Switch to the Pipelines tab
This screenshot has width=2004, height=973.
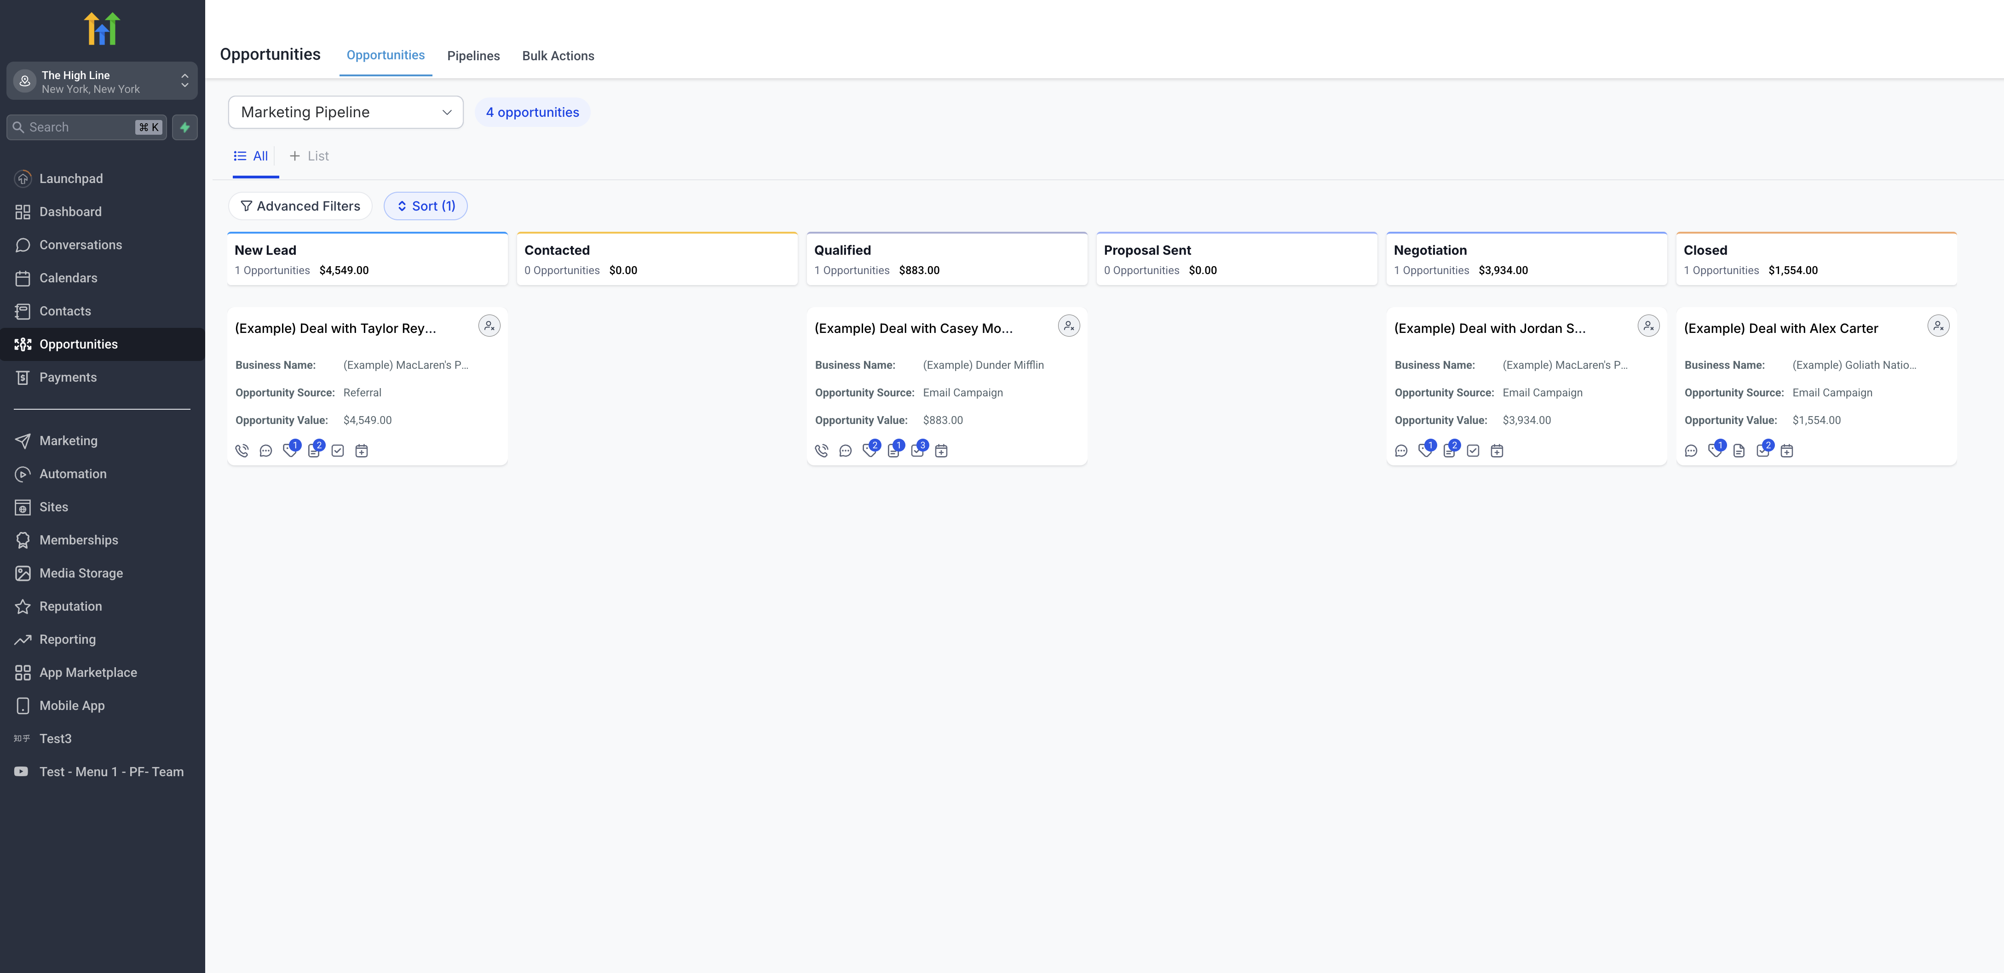(x=473, y=56)
